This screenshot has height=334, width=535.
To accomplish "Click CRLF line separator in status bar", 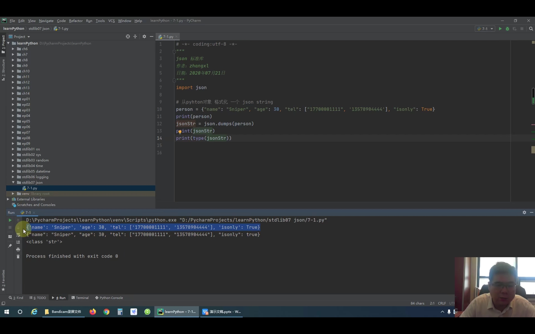I will click(442, 303).
